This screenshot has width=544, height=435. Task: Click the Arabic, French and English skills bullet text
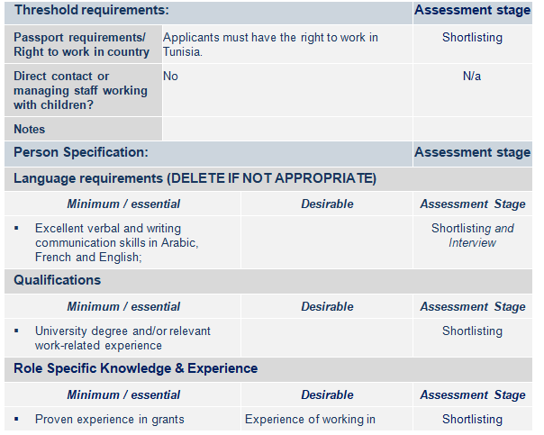pos(116,243)
